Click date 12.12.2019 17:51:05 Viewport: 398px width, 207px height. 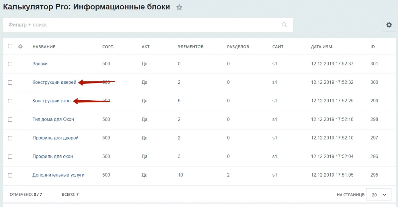point(332,175)
